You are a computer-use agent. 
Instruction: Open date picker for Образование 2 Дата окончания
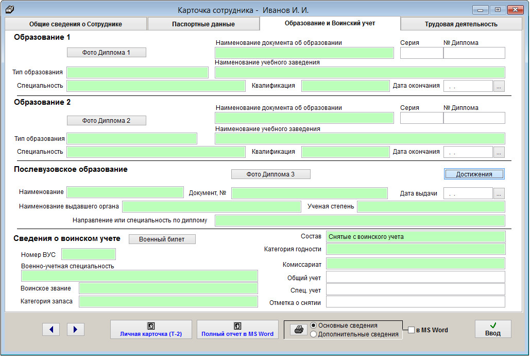coord(499,152)
